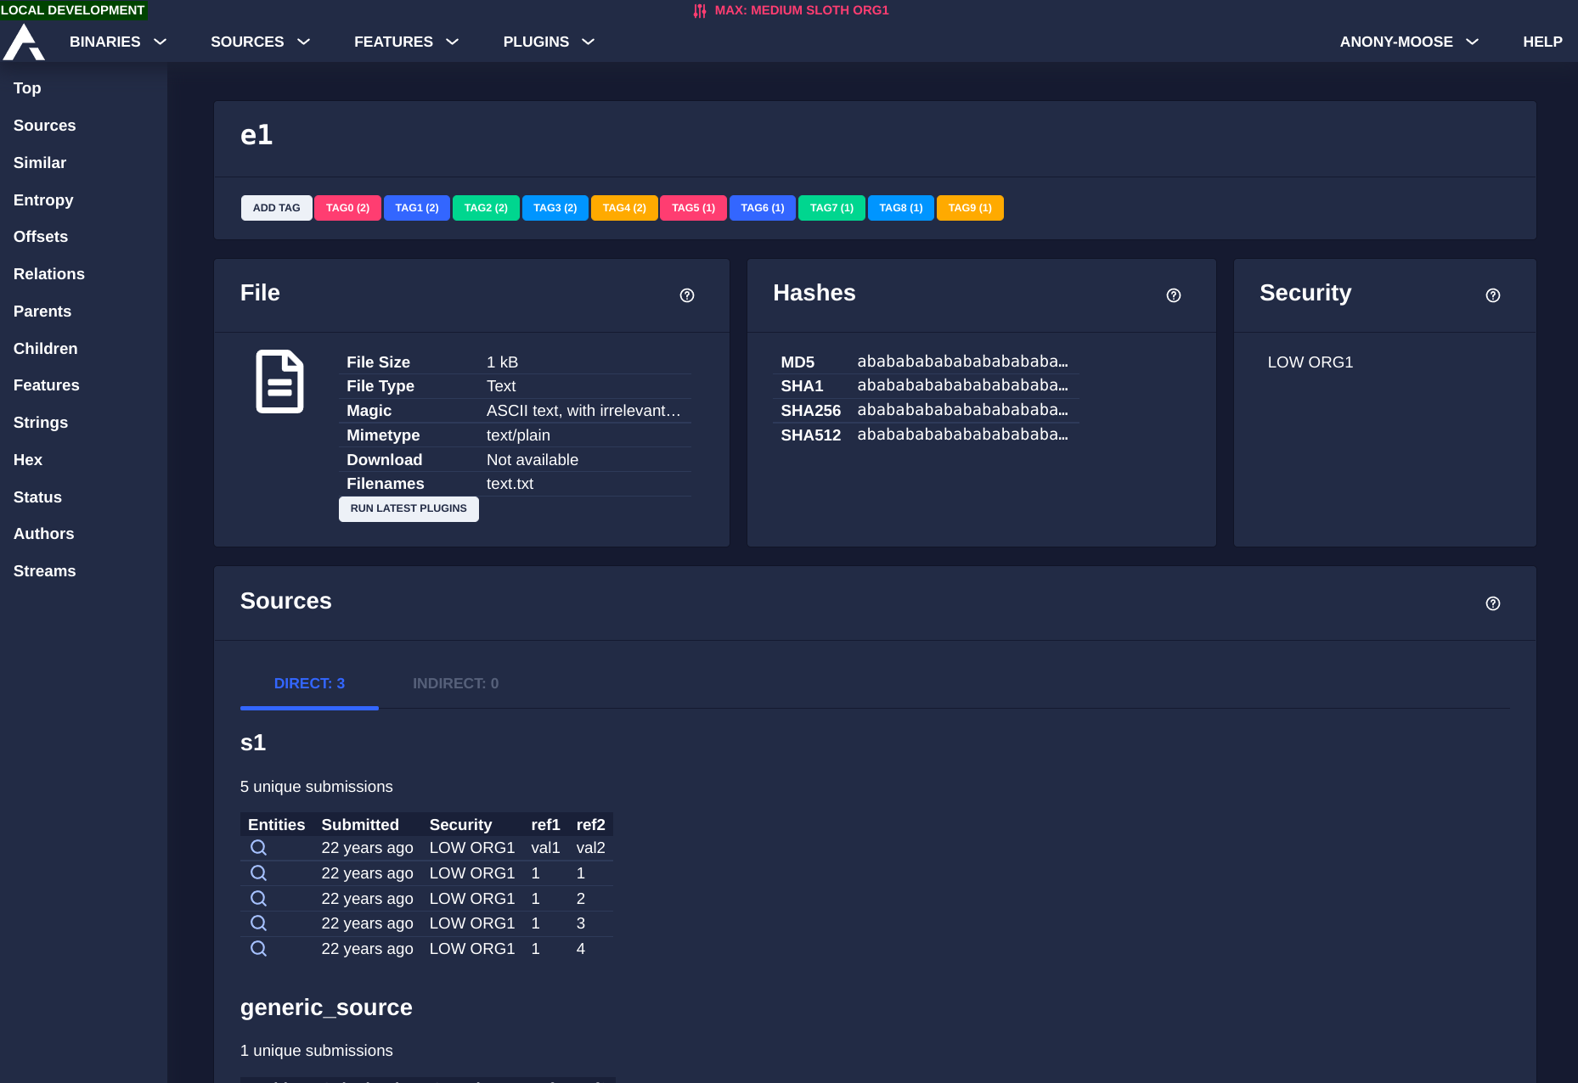Click the Security panel help icon
This screenshot has height=1083, width=1578.
(1493, 295)
